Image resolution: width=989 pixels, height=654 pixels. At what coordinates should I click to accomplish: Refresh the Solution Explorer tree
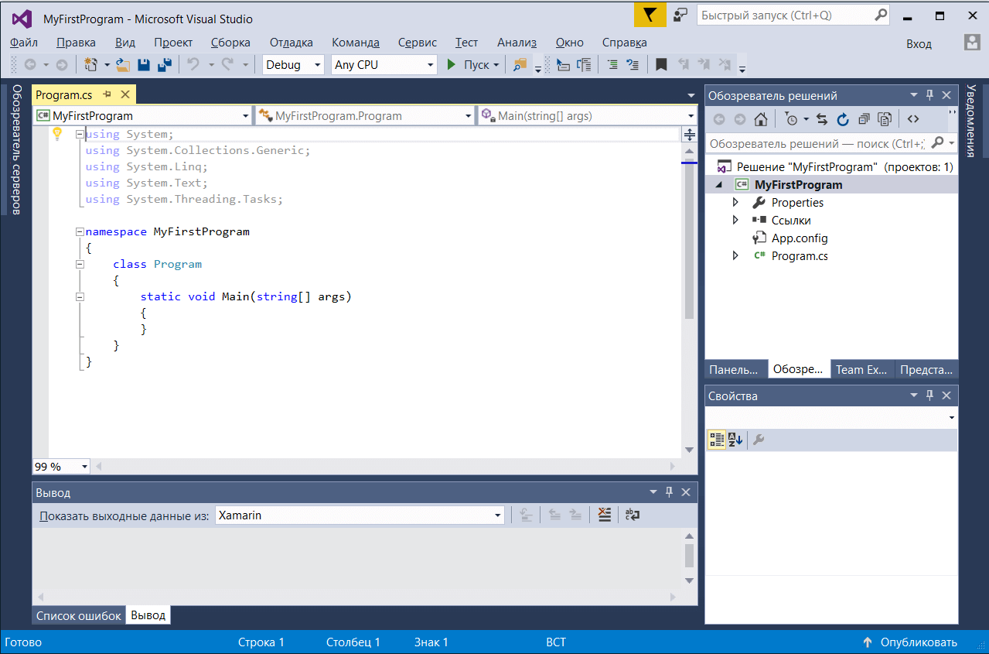click(843, 119)
